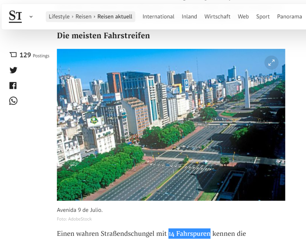
Task: Expand the dropdown chevron beside the logo
Action: click(x=31, y=17)
